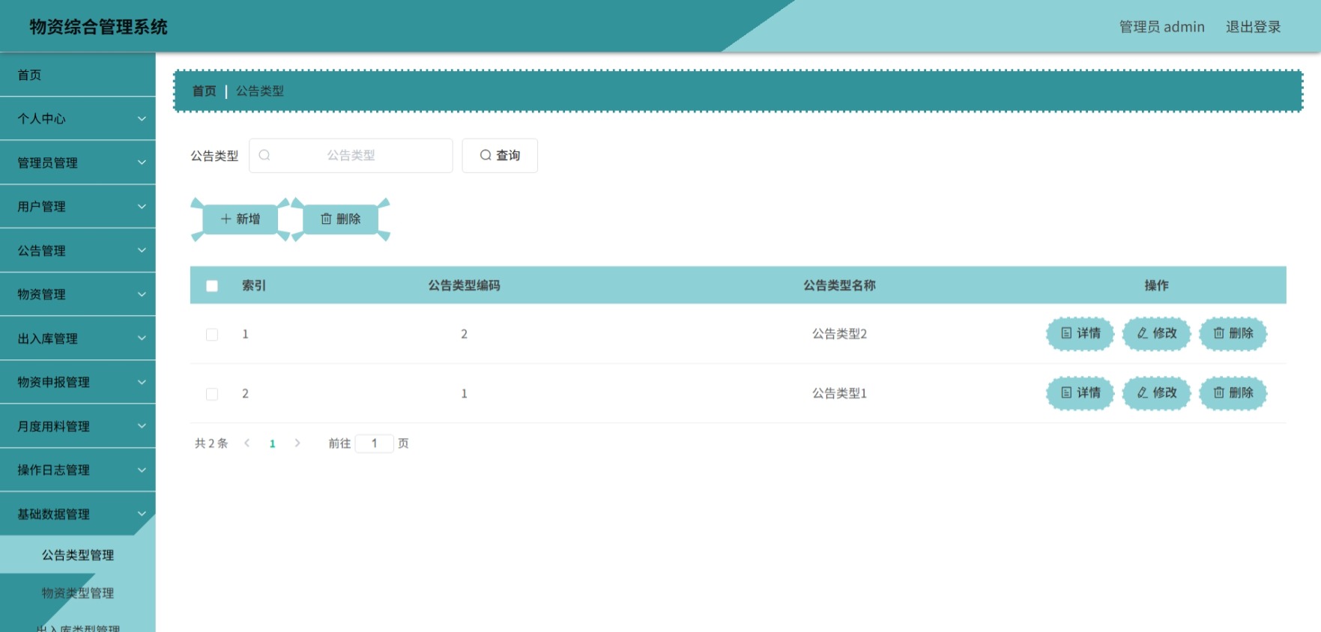1321x632 pixels.
Task: Click the detail icon for 公告类型2 row
Action: coord(1066,333)
